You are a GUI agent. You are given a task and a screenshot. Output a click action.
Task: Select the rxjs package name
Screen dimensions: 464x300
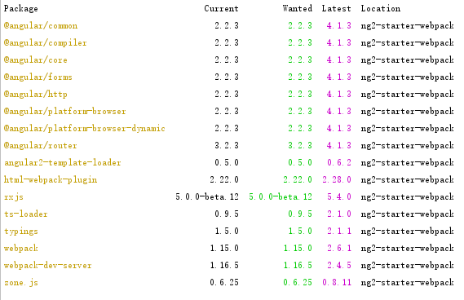(14, 197)
